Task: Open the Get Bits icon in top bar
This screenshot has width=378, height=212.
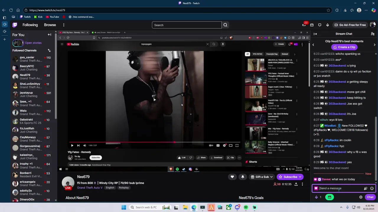Action: [328, 25]
